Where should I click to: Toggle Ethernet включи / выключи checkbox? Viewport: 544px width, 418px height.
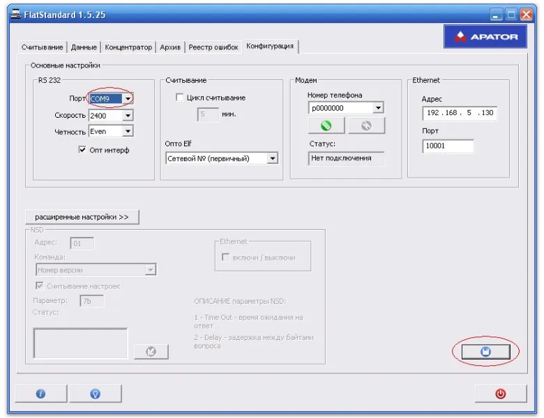(225, 257)
